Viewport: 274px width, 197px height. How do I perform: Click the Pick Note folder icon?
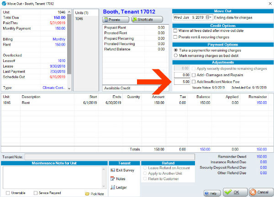(x=87, y=194)
